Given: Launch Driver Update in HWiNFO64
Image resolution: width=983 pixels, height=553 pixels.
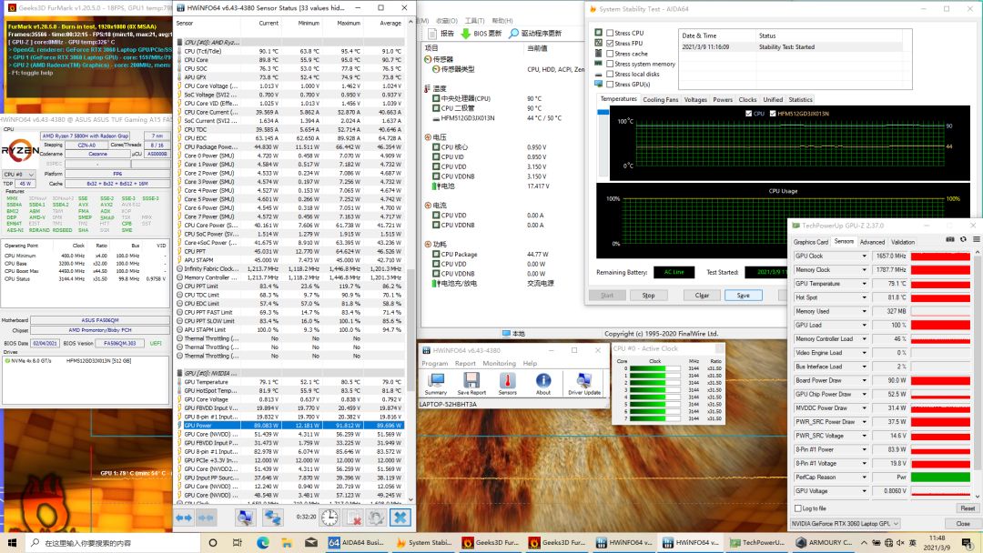Looking at the screenshot, I should (583, 380).
